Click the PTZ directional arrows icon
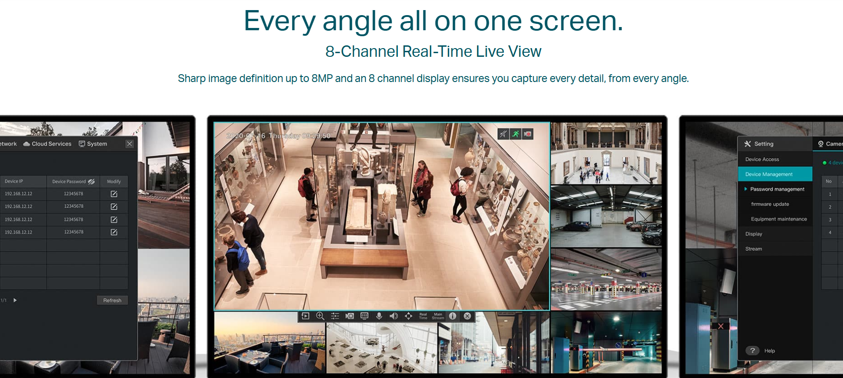This screenshot has height=378, width=843. coord(408,316)
